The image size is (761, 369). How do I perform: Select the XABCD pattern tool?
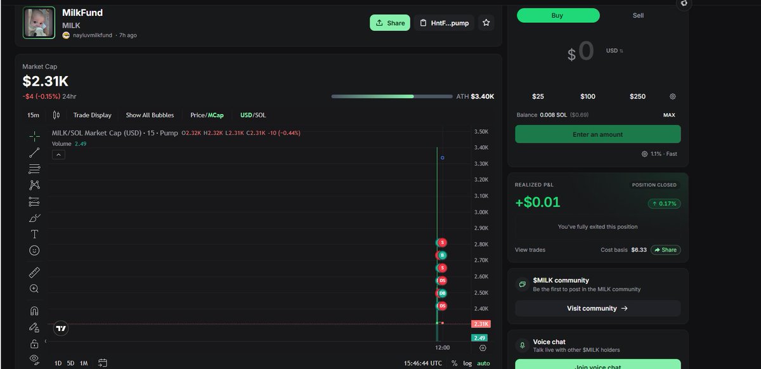click(34, 185)
